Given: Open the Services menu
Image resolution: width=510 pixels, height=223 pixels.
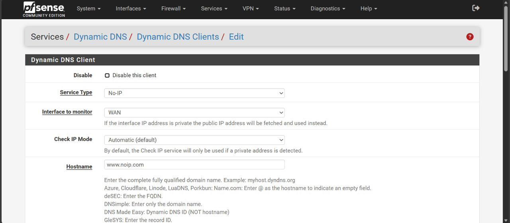Looking at the screenshot, I should tap(214, 8).
